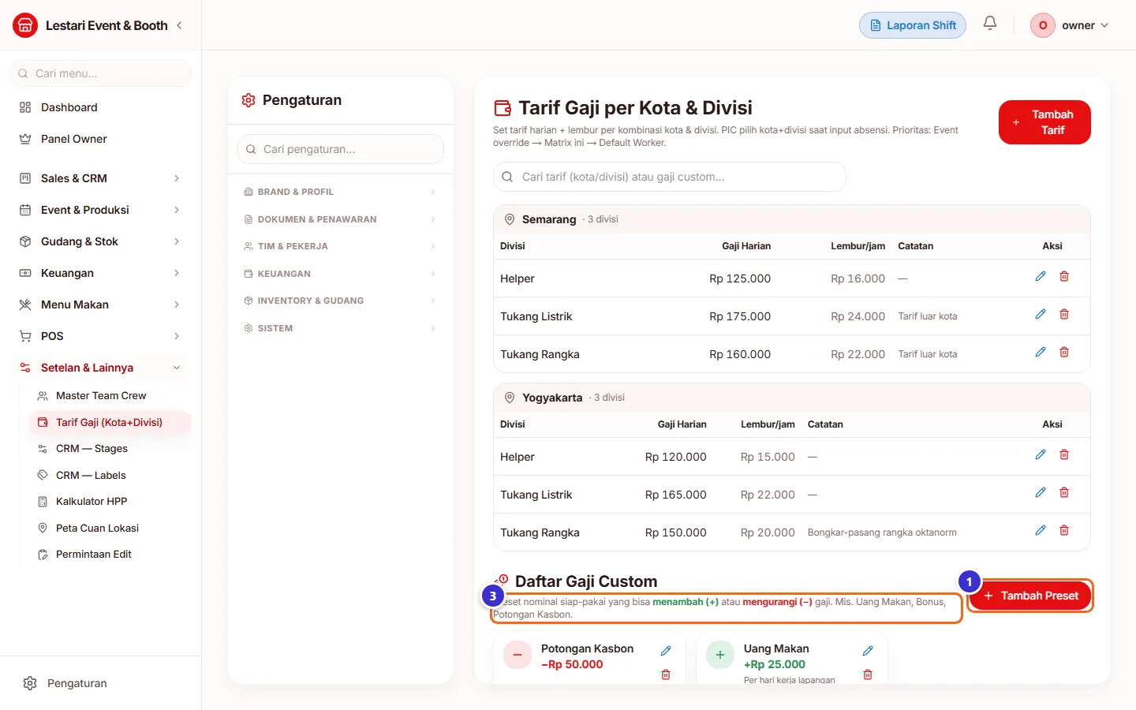Expand the Inventory & Gudang settings group
Viewport: 1136px width, 710px height.
click(x=340, y=301)
